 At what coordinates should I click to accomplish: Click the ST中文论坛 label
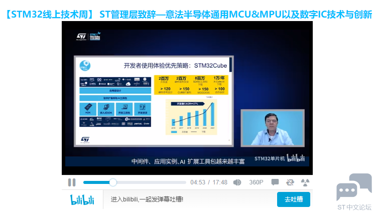pyautogui.click(x=354, y=207)
